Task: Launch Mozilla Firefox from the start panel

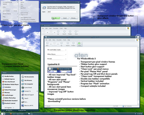Action: (8, 76)
